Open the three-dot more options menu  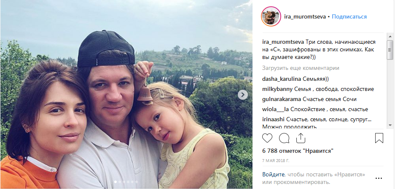pos(379,178)
